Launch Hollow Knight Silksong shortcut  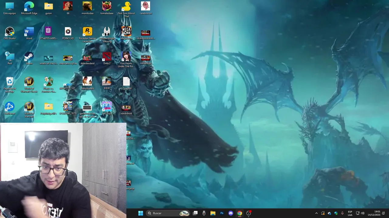107,35
